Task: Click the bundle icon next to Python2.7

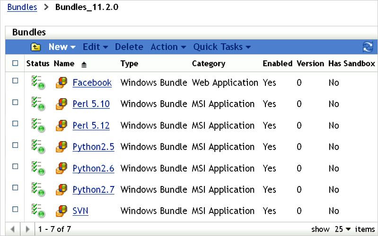Action: [x=61, y=190]
